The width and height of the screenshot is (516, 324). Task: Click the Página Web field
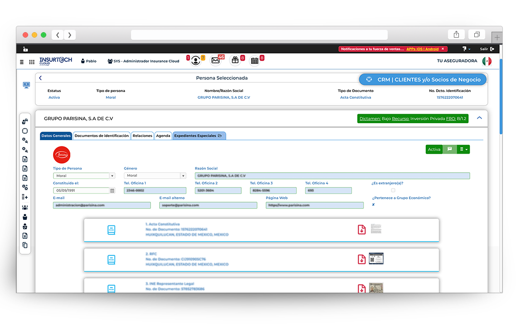[x=315, y=205]
